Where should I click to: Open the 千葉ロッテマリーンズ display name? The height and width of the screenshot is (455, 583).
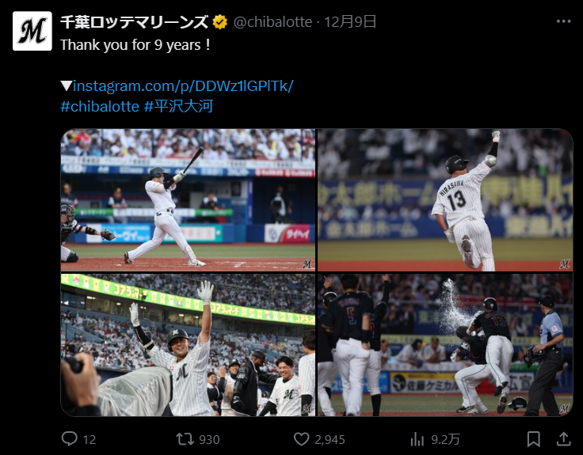[x=134, y=22]
